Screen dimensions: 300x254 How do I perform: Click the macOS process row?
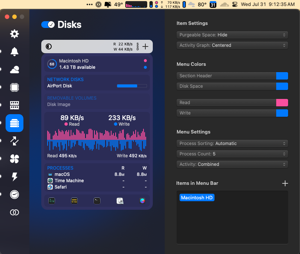tap(97, 174)
